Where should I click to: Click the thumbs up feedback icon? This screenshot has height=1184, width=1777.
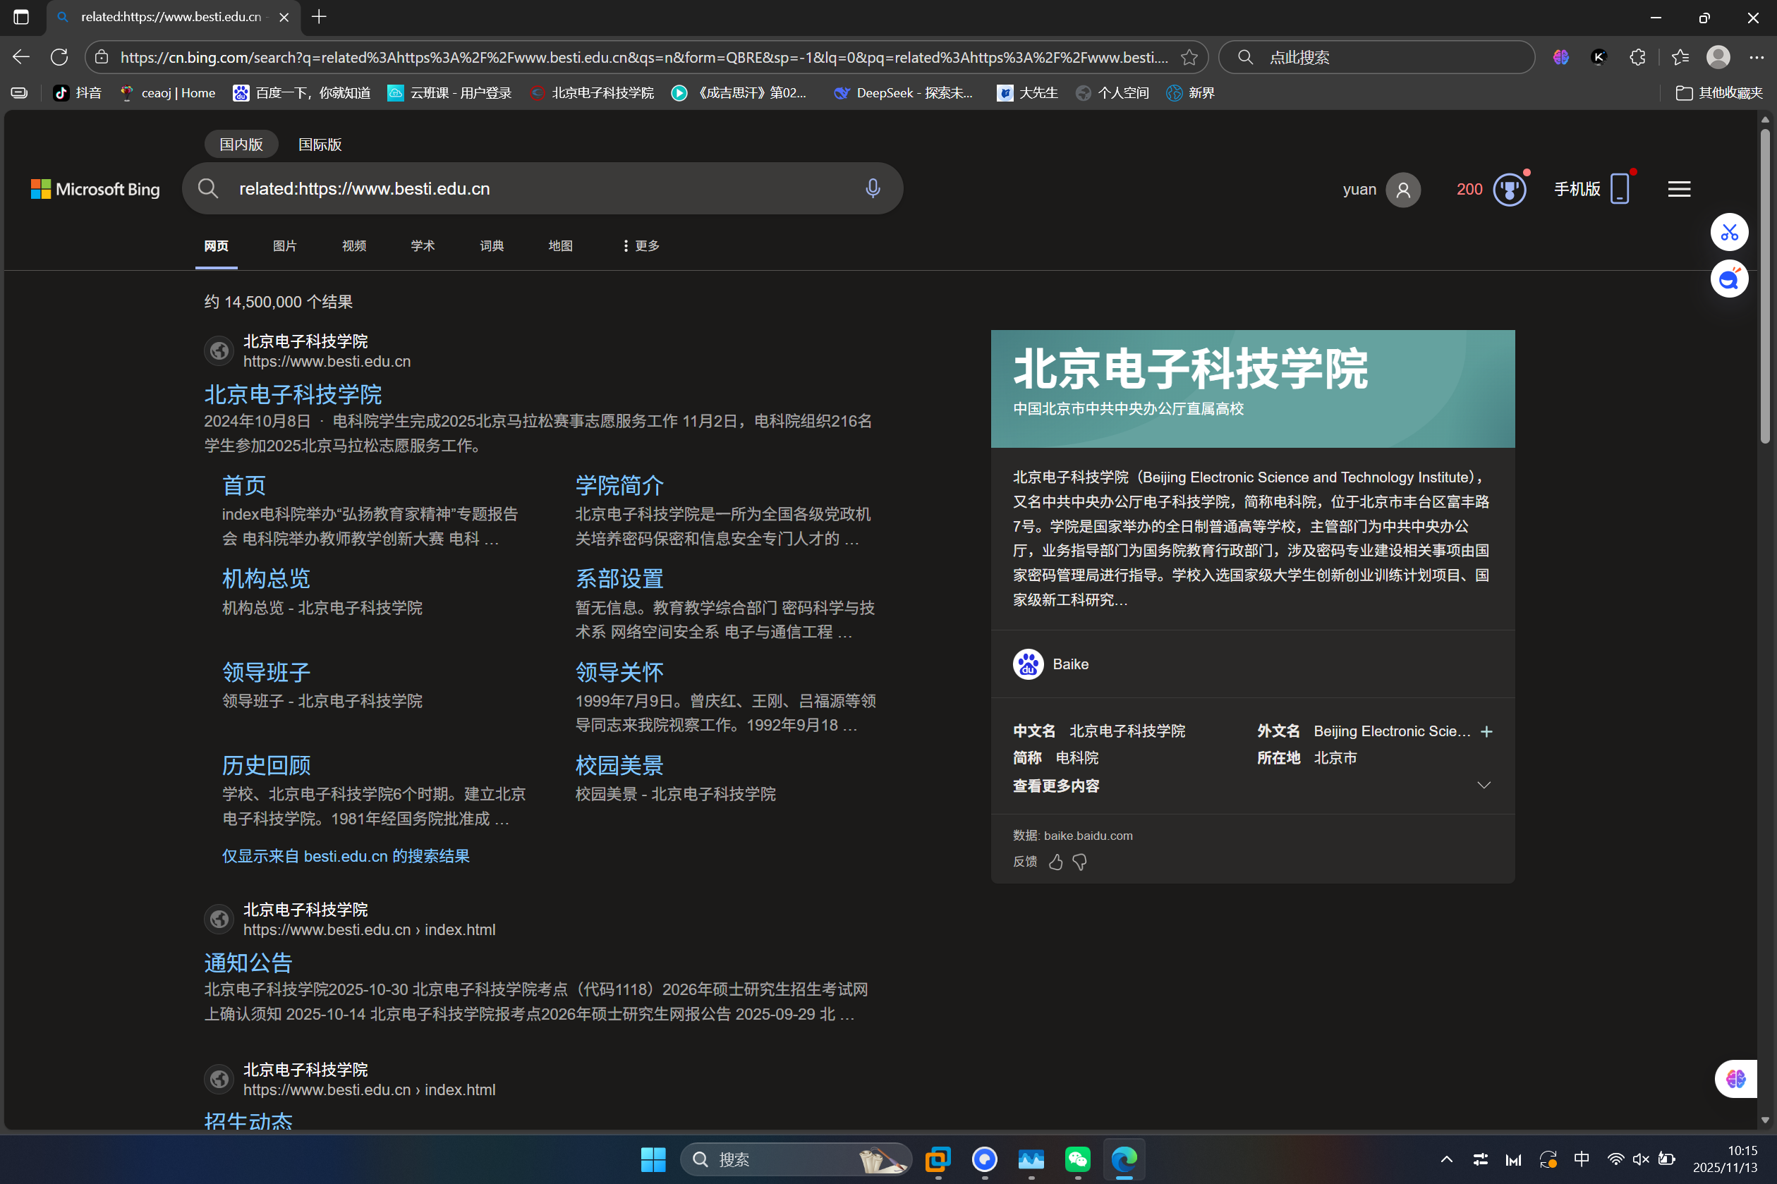tap(1055, 862)
